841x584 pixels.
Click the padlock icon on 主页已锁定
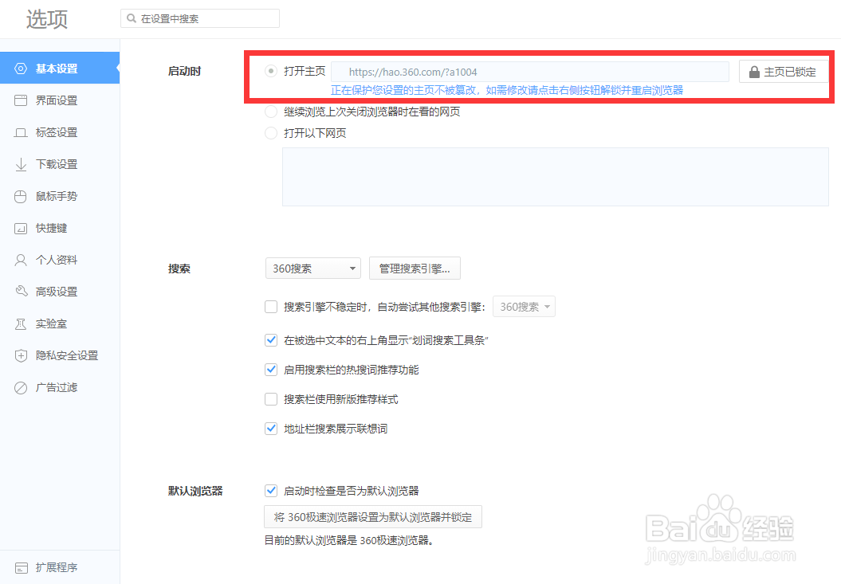coord(753,72)
